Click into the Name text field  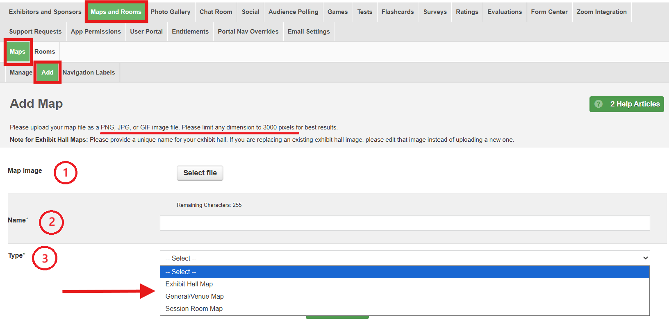pos(405,223)
